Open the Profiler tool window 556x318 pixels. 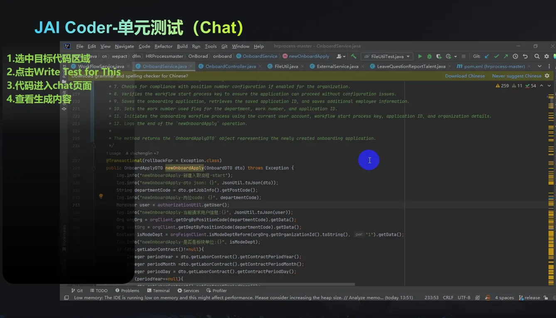tap(216, 291)
